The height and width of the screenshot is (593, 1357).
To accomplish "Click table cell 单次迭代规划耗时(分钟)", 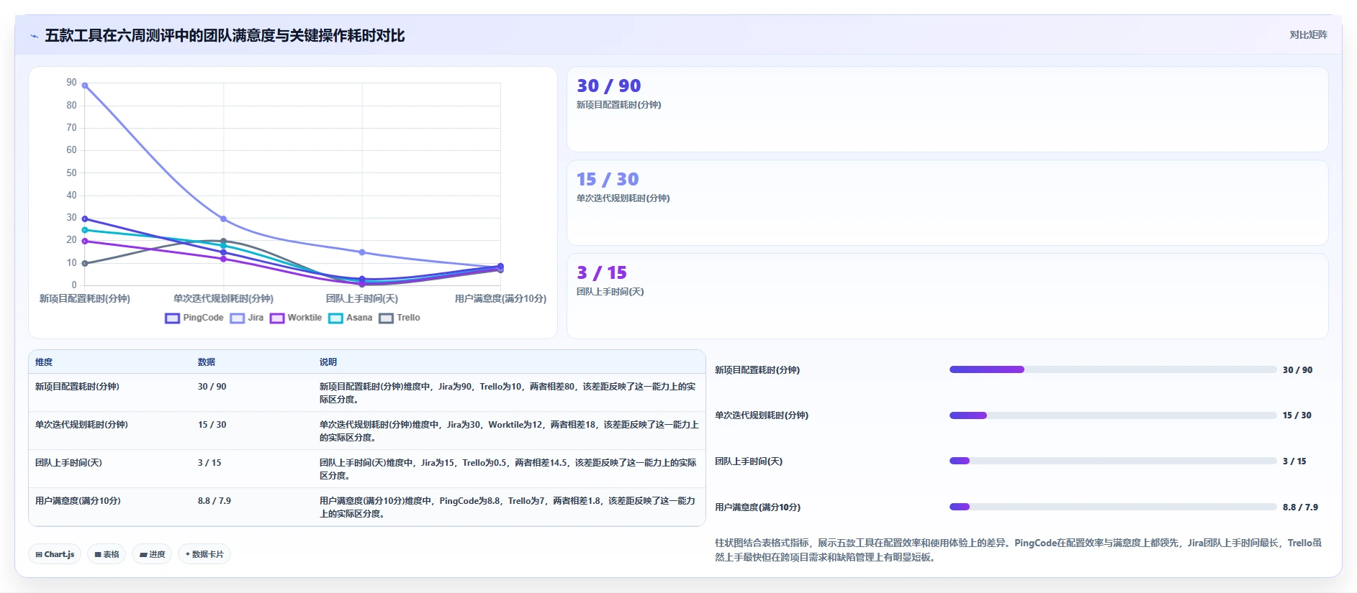I will 81,425.
